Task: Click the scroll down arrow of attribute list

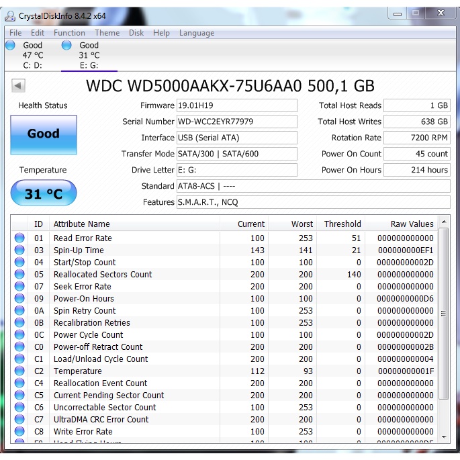Action: (444, 436)
